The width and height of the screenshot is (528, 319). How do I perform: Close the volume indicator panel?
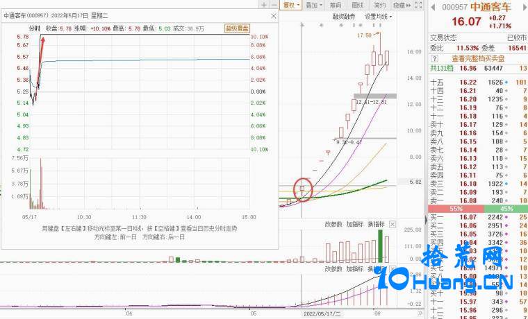pyautogui.click(x=393, y=224)
